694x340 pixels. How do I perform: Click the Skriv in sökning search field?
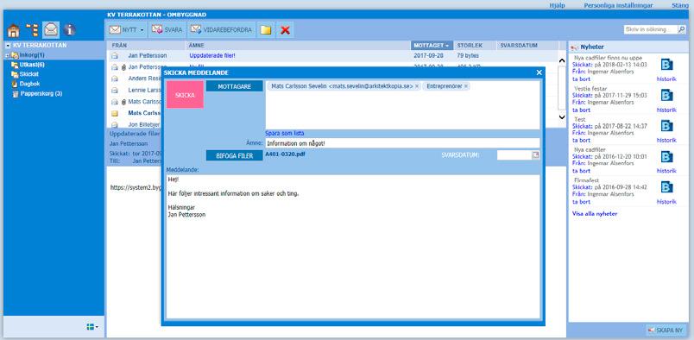[651, 29]
